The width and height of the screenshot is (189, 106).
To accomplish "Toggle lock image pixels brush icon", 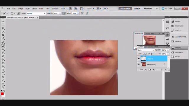I will [146, 54].
